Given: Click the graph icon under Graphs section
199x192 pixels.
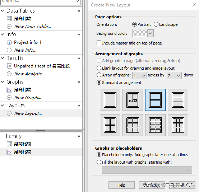Looking at the screenshot, I should point(9,90).
